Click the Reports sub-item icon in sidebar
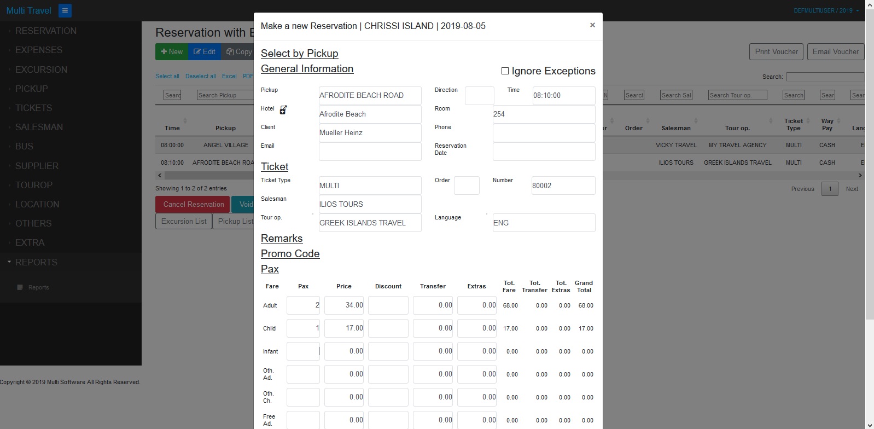874x429 pixels. click(x=20, y=287)
